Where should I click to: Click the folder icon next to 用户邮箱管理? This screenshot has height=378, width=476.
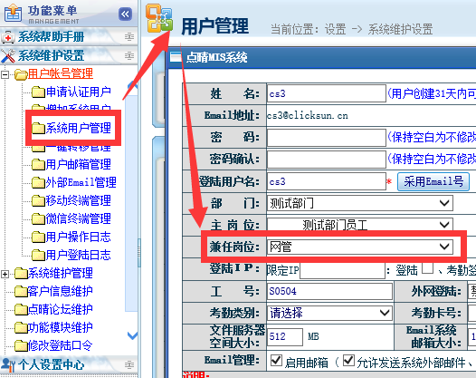click(38, 165)
